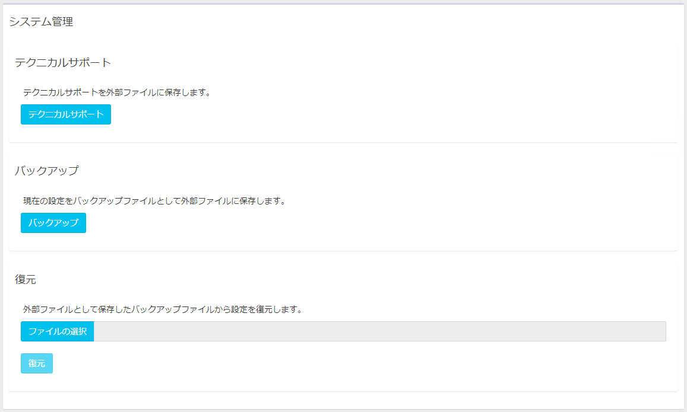Click the システム管理 page title
This screenshot has width=687, height=412.
click(41, 23)
